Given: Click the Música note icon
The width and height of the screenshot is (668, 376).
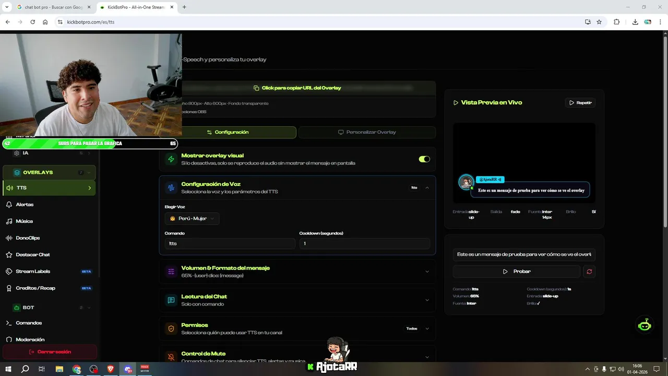Looking at the screenshot, I should click(x=9, y=221).
